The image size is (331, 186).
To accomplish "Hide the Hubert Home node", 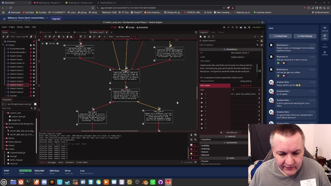I will 34,56.
